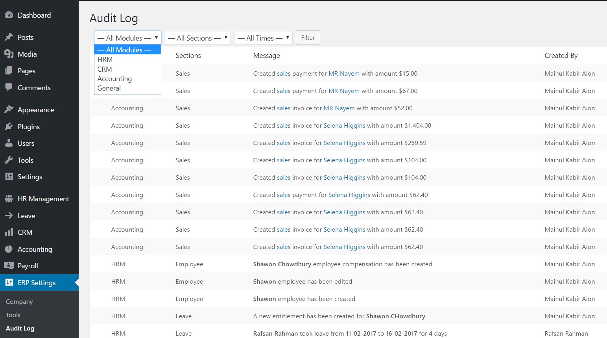Click Leave section in the entitlement row

click(x=183, y=316)
